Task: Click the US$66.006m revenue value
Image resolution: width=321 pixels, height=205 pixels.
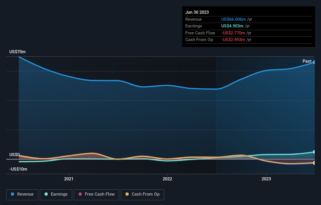Action: click(x=233, y=19)
